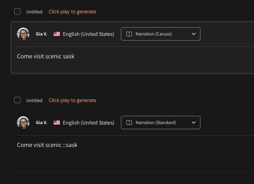
Task: Tick the checkbox above the Standard narration block
Action: click(x=17, y=100)
